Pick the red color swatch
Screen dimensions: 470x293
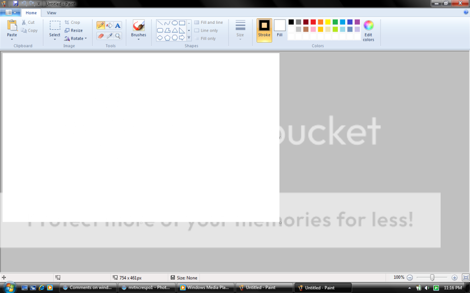point(313,22)
